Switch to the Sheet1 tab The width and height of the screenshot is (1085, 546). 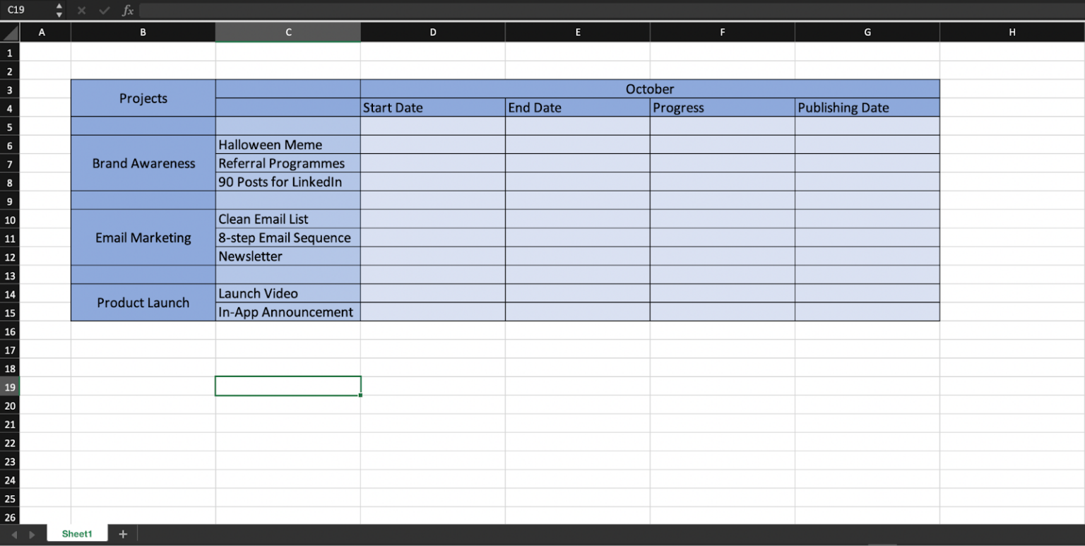click(76, 533)
